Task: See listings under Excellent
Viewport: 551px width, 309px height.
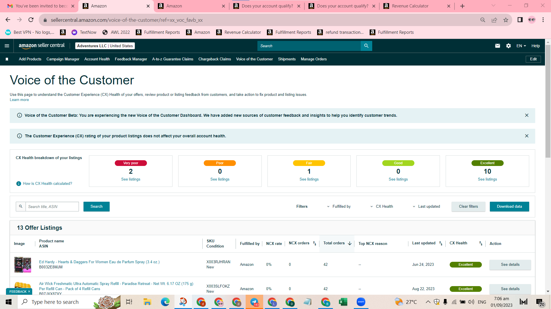Action: 487,179
